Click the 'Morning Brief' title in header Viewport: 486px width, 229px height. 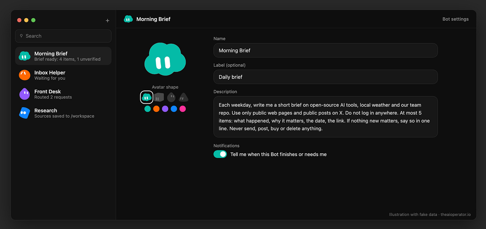point(153,19)
